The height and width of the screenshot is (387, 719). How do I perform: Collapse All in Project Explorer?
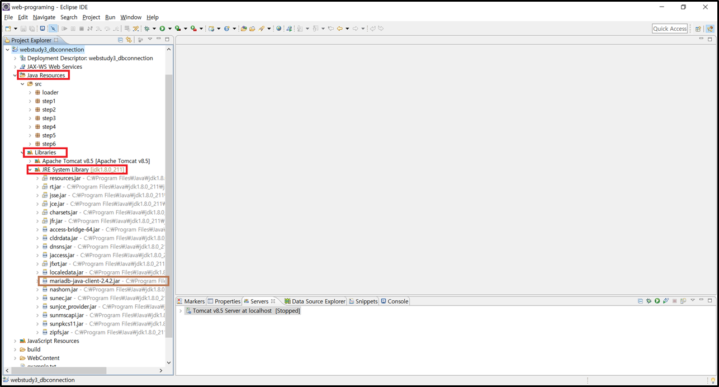[x=120, y=40]
